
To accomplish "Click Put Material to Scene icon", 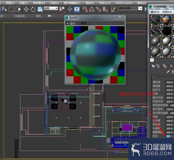I will (x=158, y=66).
